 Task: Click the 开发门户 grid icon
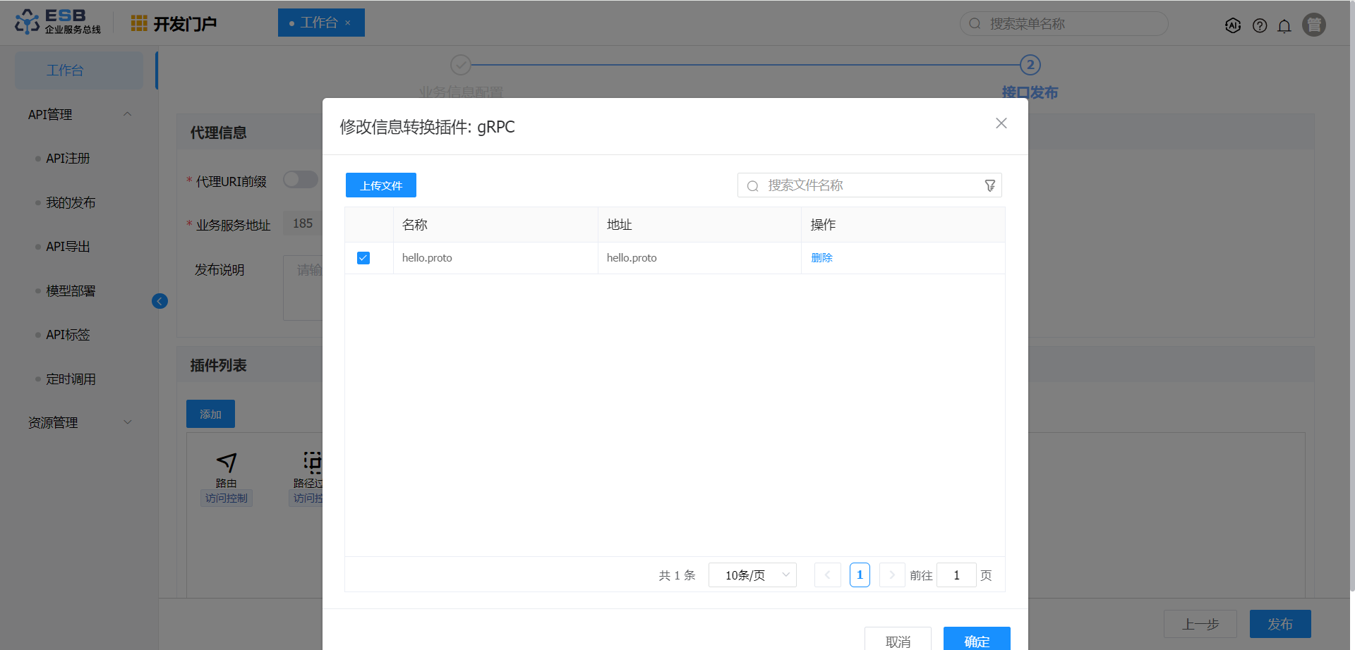139,23
